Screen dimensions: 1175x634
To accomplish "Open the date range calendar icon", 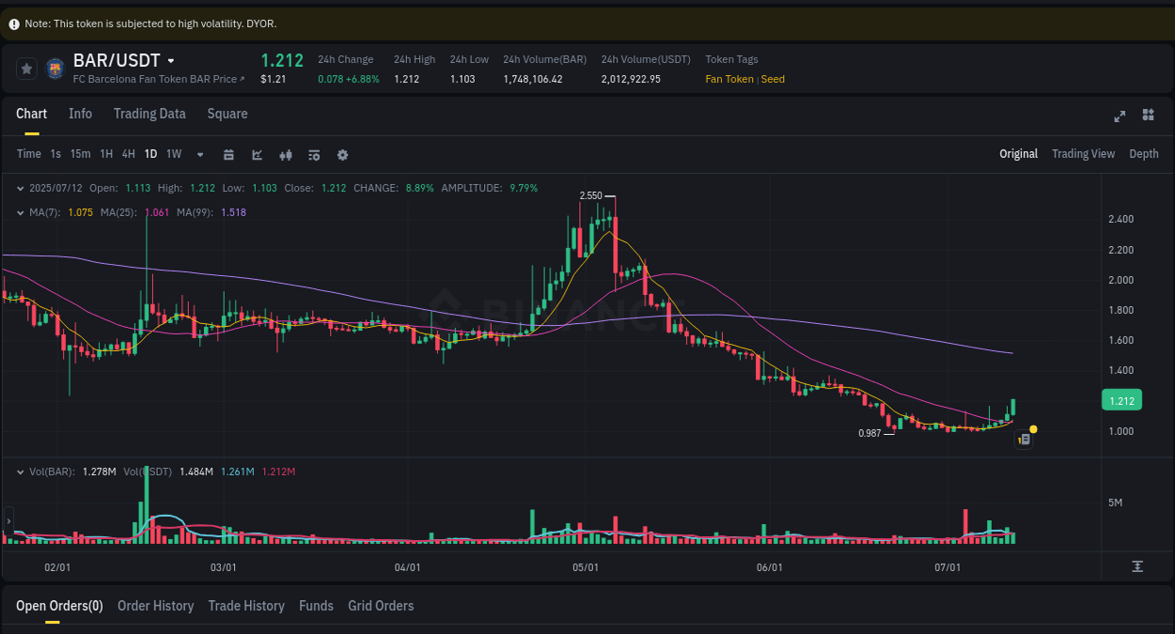I will [228, 154].
